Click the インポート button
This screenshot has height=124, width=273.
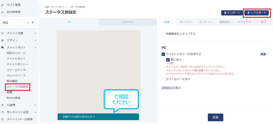coord(232,13)
